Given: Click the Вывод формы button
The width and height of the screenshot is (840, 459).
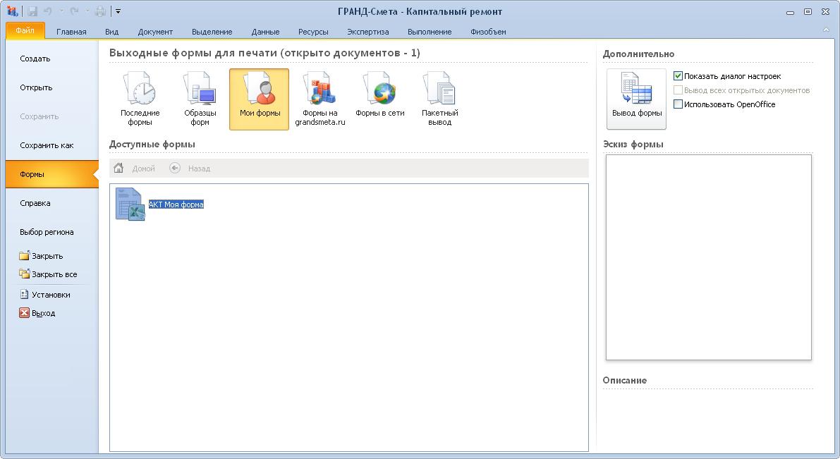Looking at the screenshot, I should click(636, 99).
